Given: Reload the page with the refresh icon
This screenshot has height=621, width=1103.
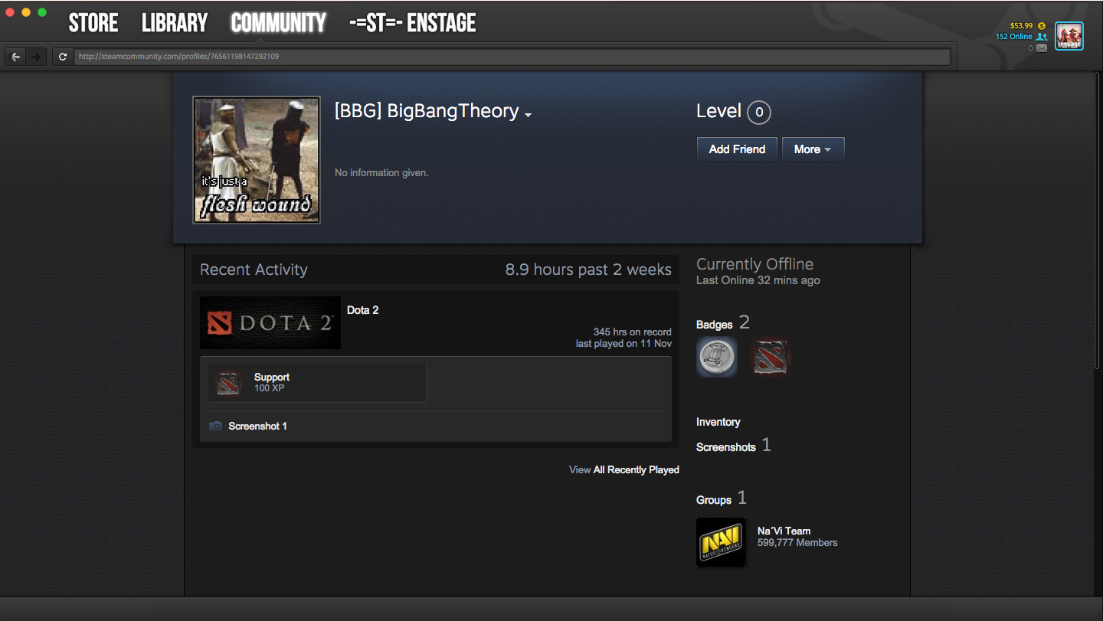Looking at the screenshot, I should [63, 57].
